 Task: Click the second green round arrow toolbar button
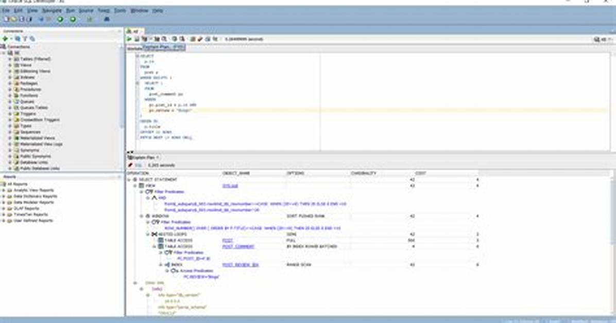click(x=73, y=19)
